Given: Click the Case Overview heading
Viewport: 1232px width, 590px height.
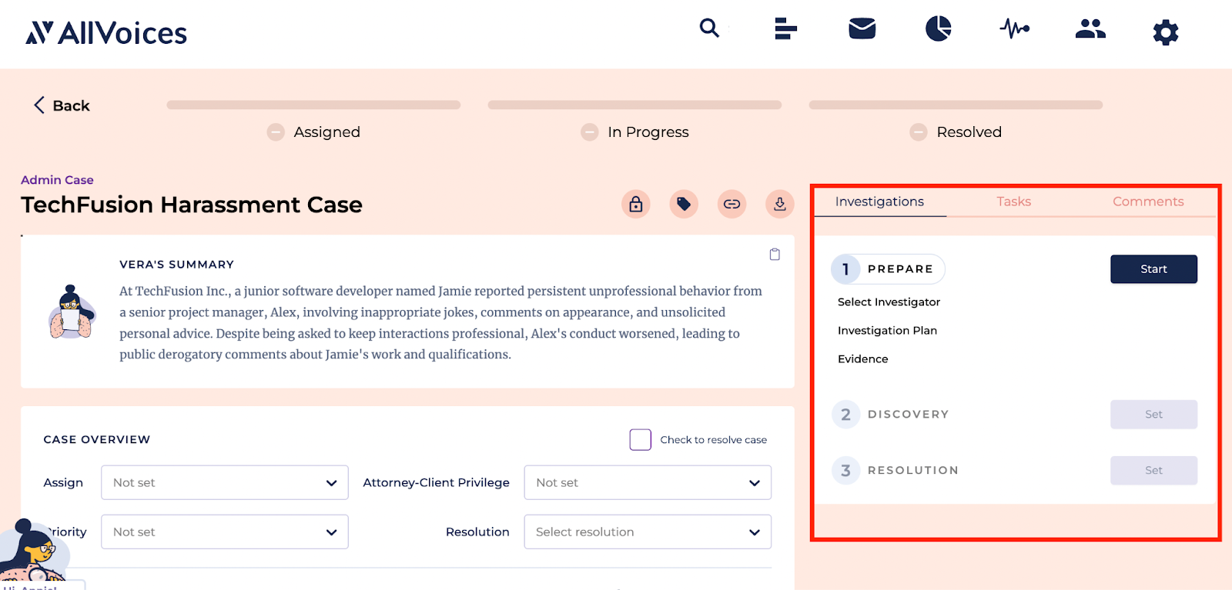Looking at the screenshot, I should tap(97, 440).
